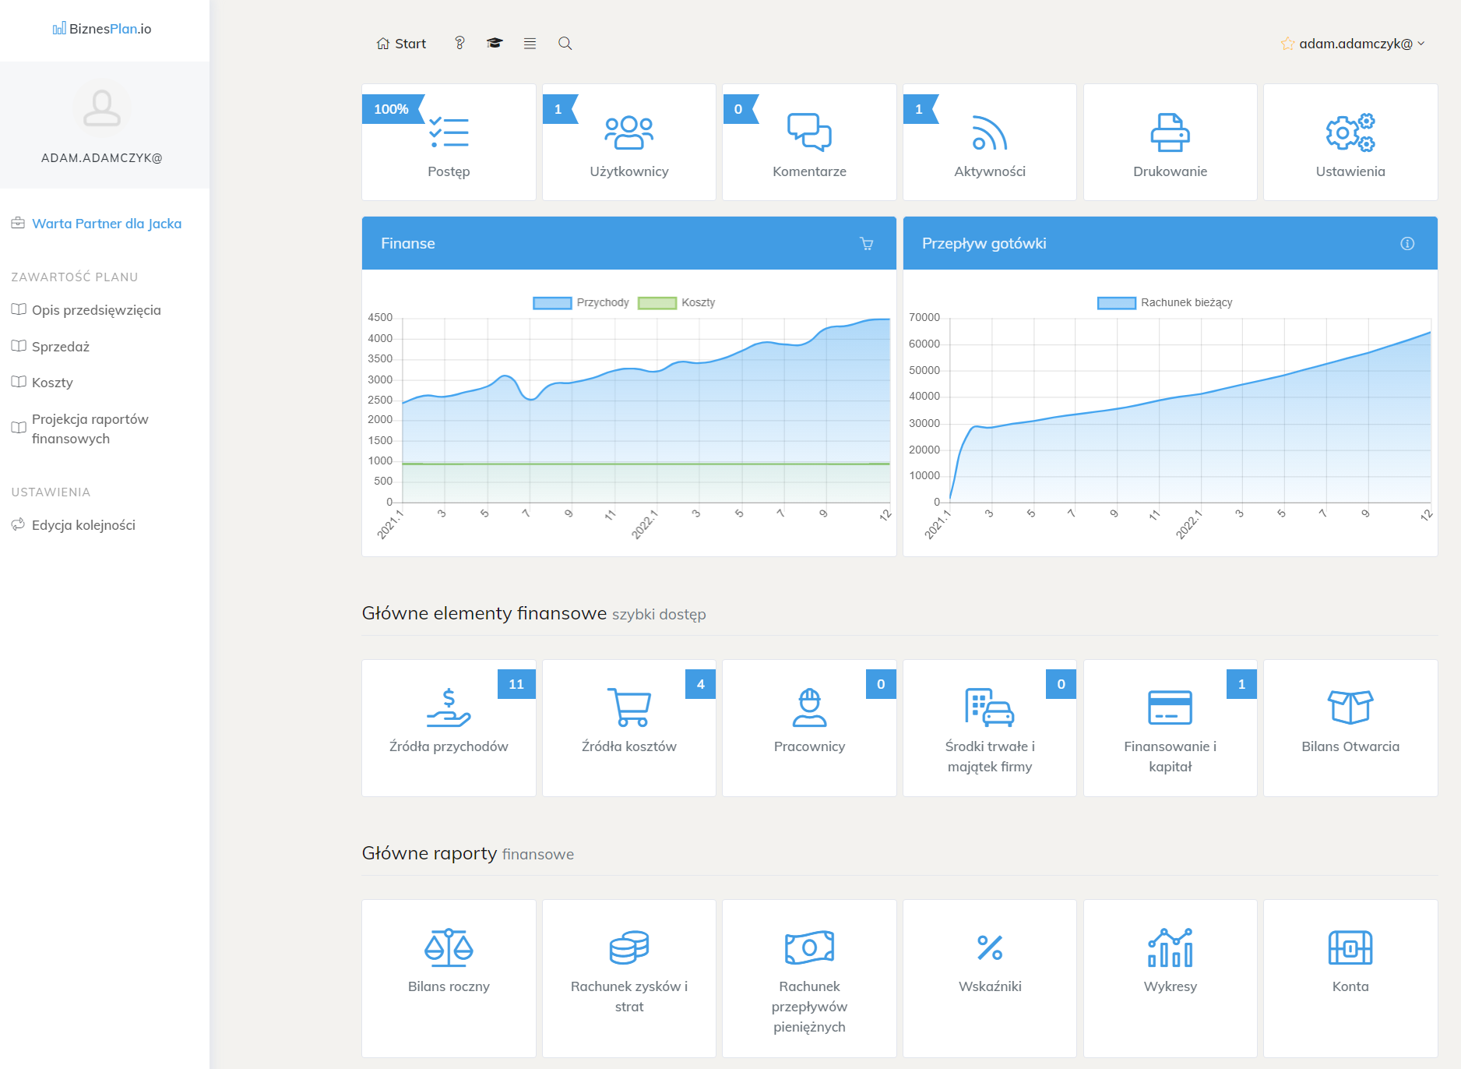Open Rachunek przepływów pieniężnych tile
1461x1069 pixels.
(x=809, y=979)
